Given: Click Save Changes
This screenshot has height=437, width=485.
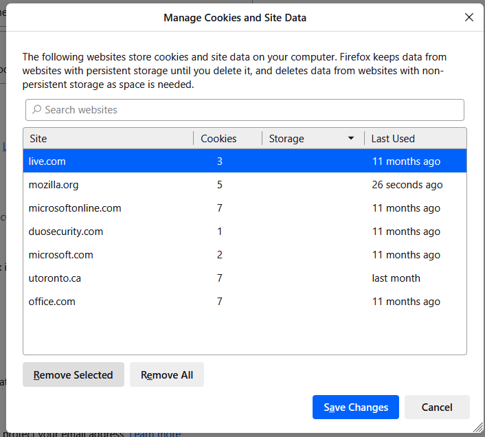Looking at the screenshot, I should point(355,407).
